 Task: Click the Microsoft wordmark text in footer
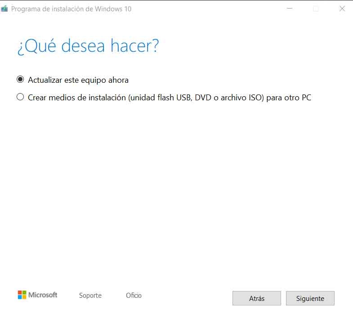coord(43,295)
